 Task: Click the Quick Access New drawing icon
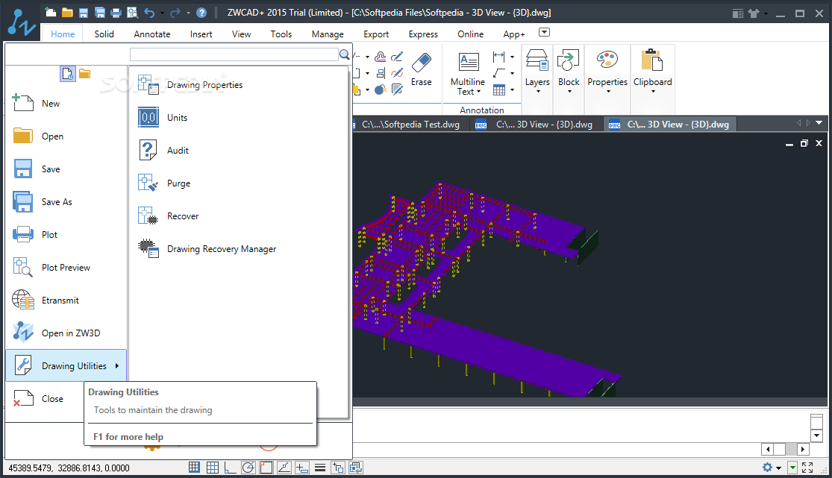click(51, 13)
